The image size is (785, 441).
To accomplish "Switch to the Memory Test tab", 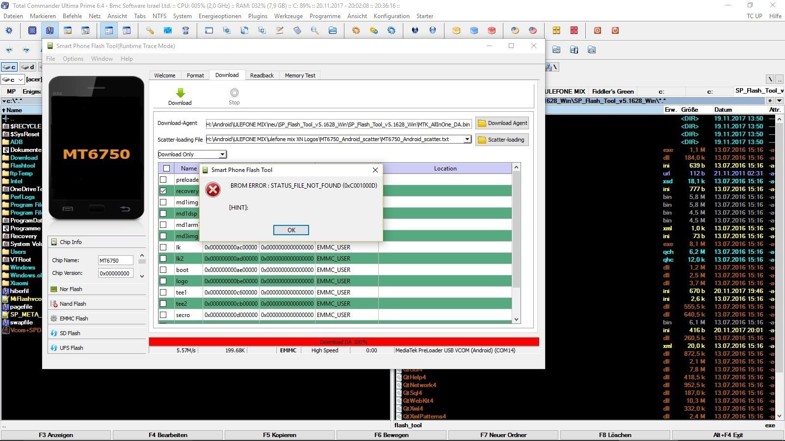I will (300, 75).
